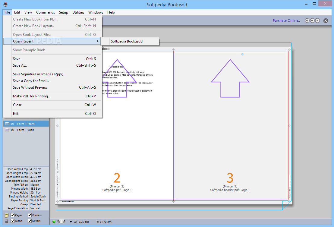Open the Edit menu
This screenshot has height=227, width=334.
(17, 12)
